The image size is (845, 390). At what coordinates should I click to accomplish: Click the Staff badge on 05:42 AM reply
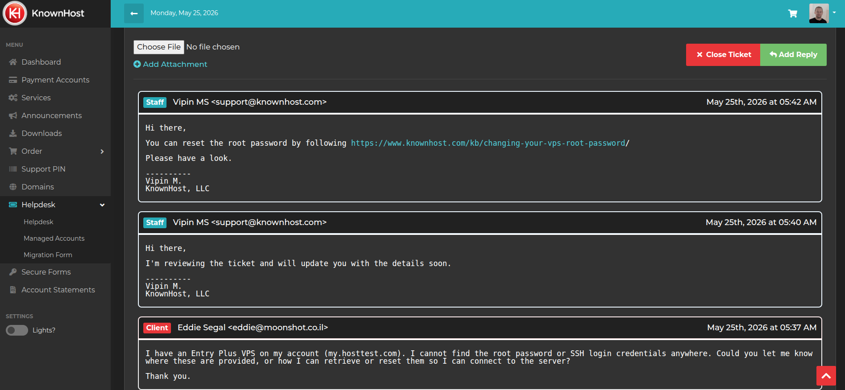pyautogui.click(x=155, y=102)
